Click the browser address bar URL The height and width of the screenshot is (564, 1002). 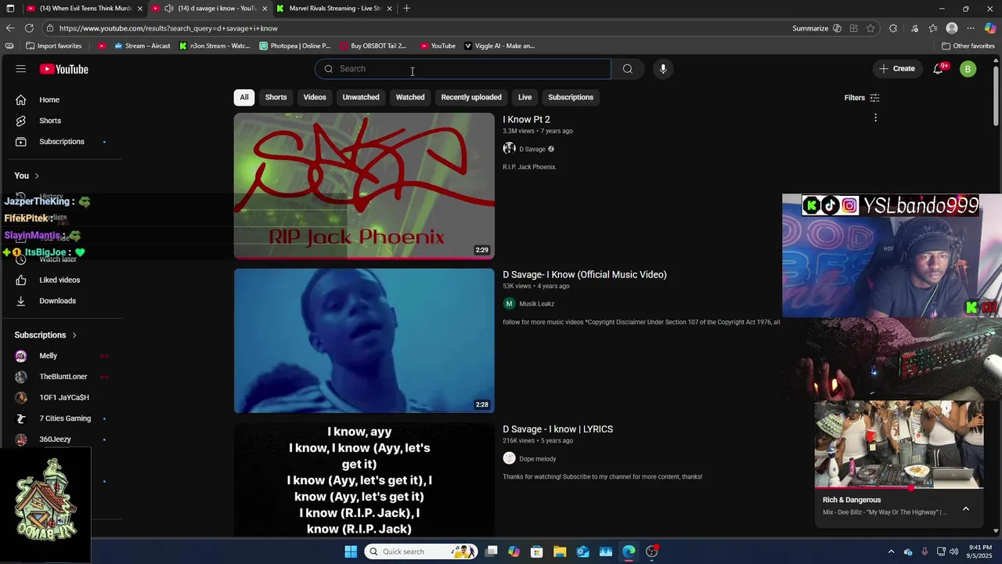point(168,28)
